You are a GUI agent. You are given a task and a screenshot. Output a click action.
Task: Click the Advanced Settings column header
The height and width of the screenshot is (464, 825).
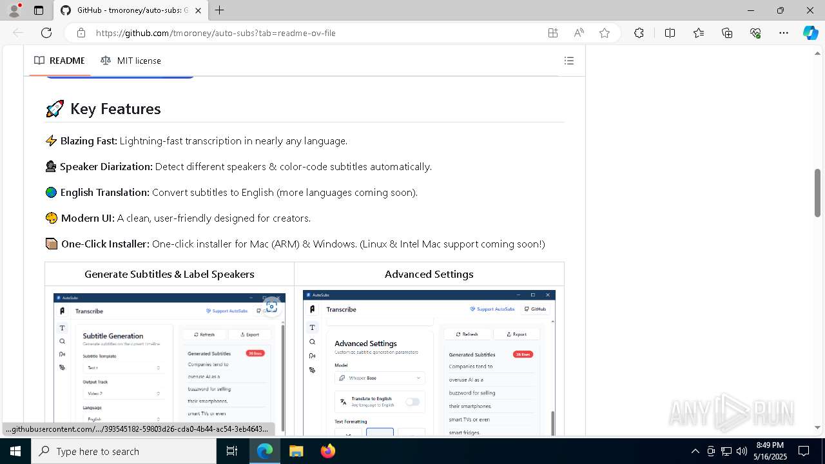[x=429, y=274]
